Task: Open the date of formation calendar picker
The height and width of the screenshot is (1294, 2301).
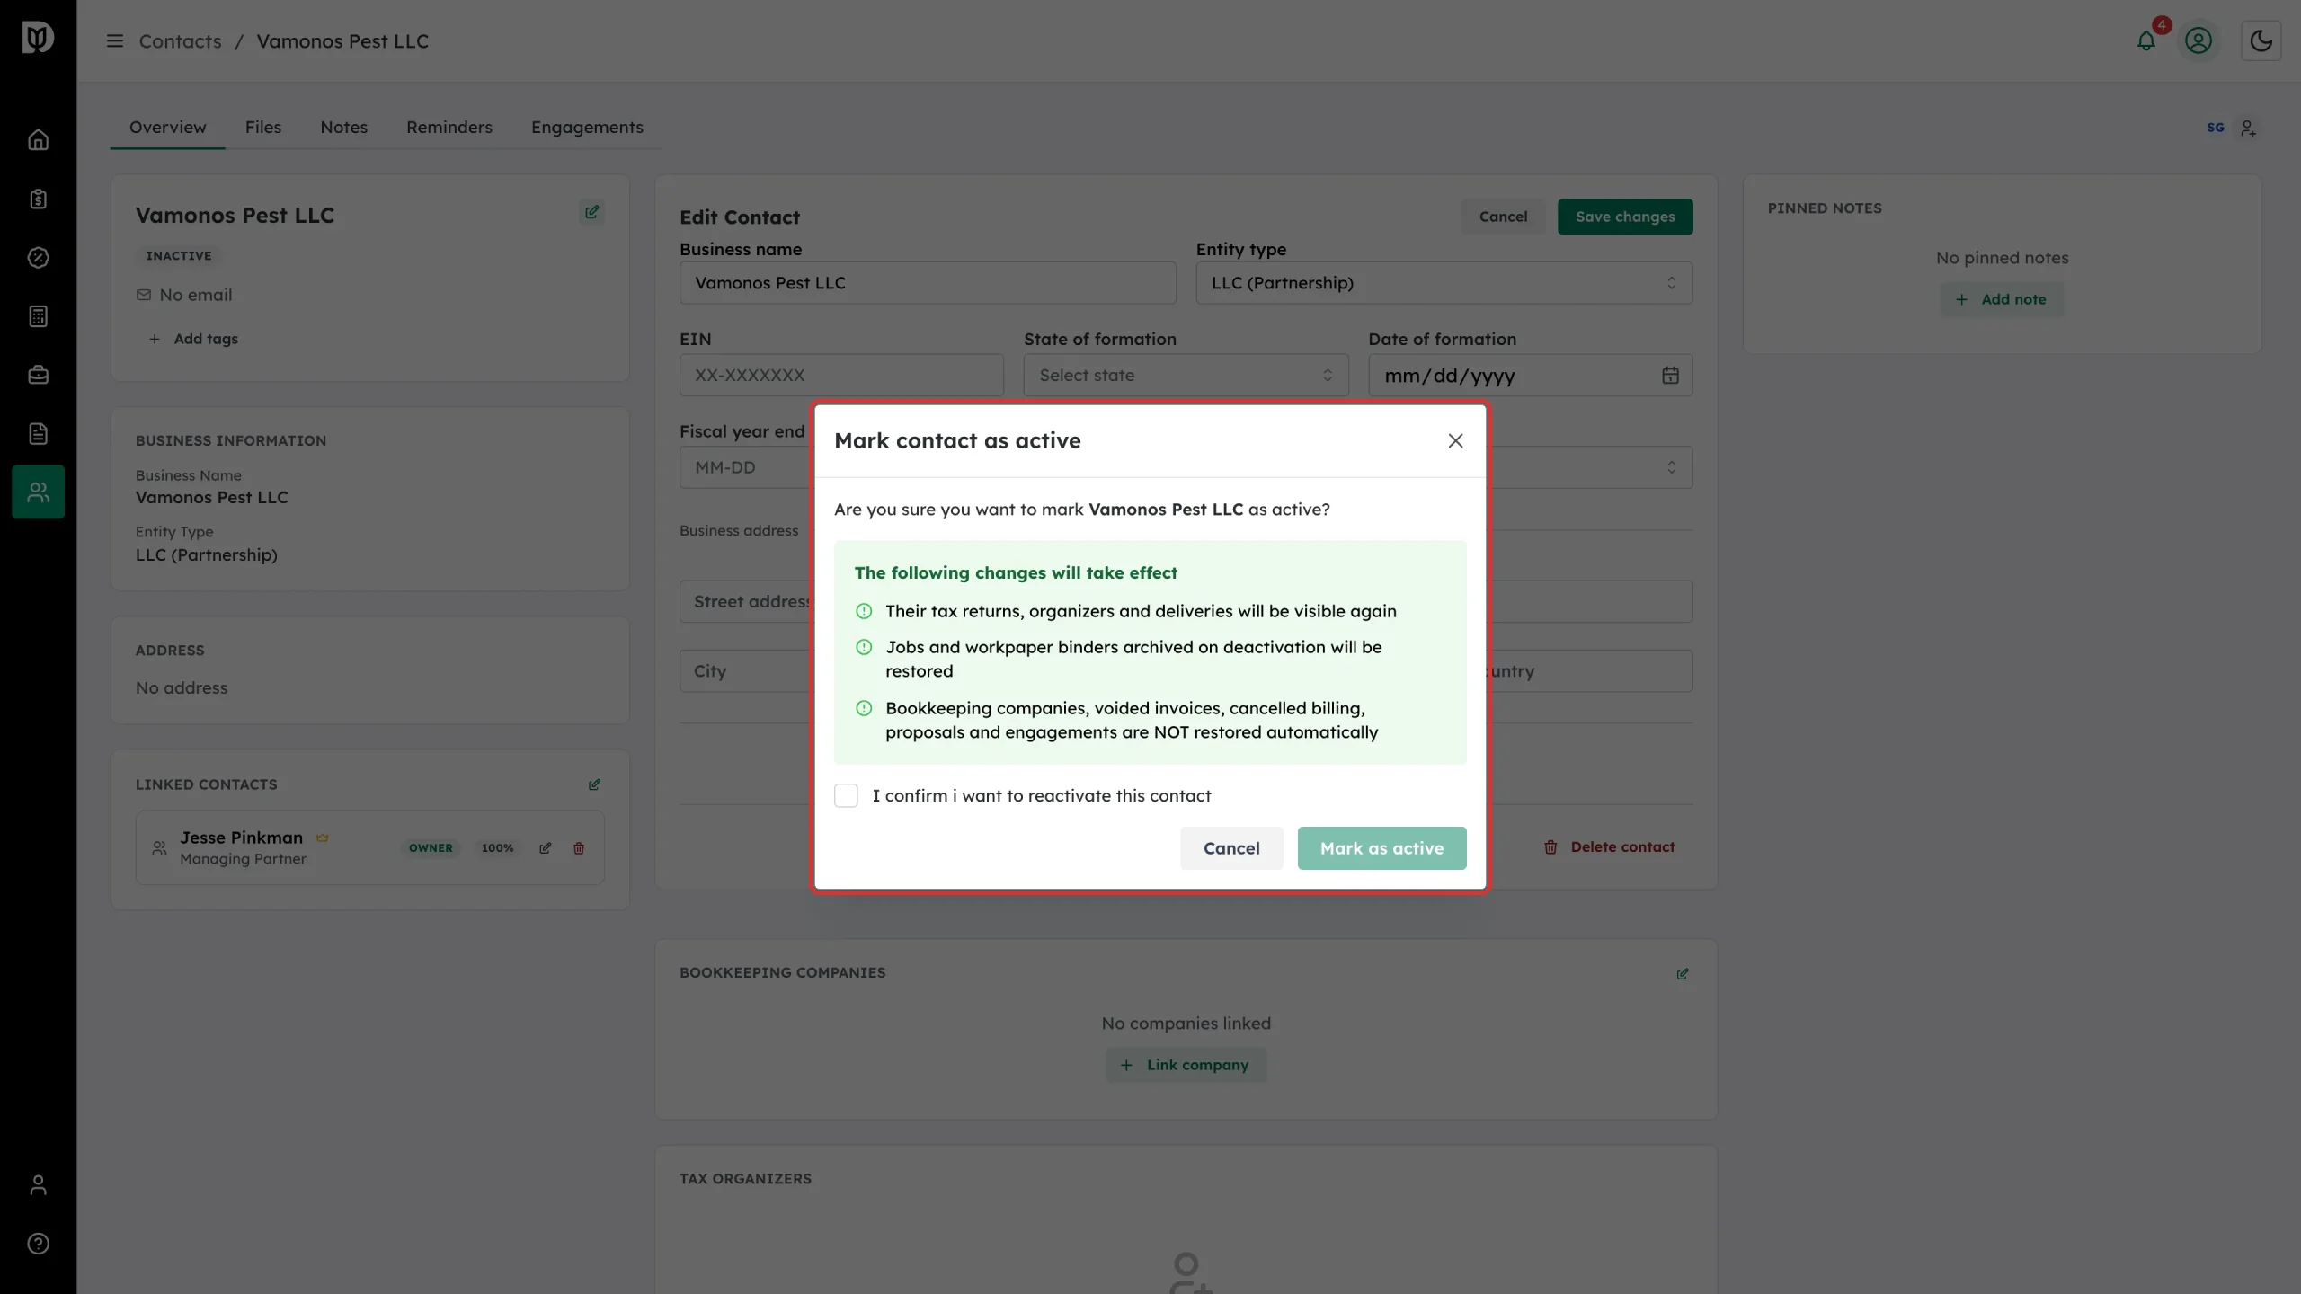Action: click(1670, 376)
